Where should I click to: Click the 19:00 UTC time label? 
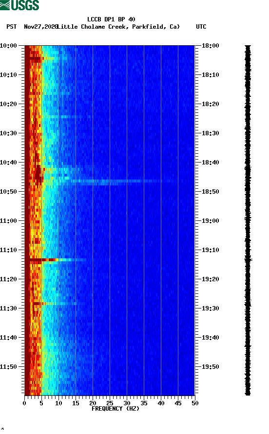tap(210, 221)
